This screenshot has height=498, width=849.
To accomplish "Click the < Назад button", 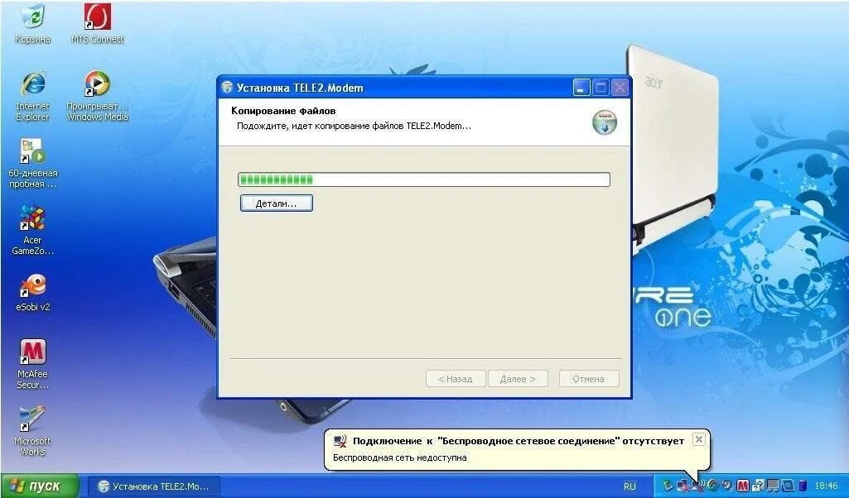I will pos(456,379).
